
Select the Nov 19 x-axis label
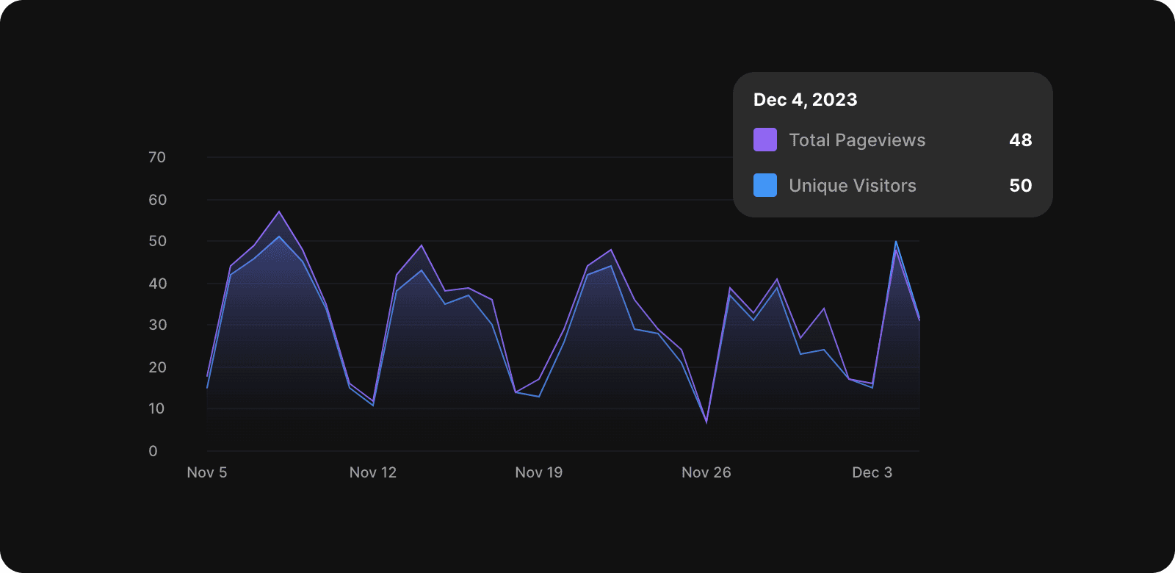point(539,472)
